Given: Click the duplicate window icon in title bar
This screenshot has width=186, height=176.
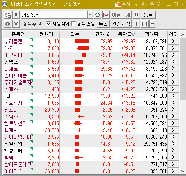Looking at the screenshot, I should [144, 4].
